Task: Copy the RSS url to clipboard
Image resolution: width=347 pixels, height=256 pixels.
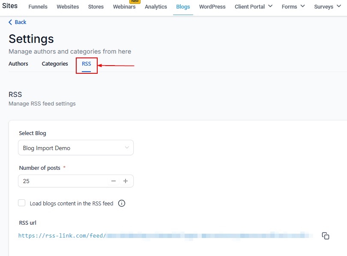Action: click(326, 236)
